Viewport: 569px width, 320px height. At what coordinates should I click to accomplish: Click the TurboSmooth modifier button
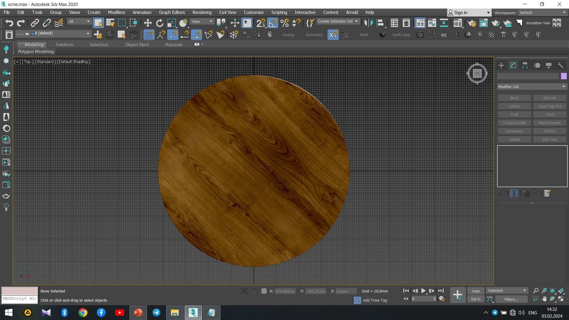(514, 123)
